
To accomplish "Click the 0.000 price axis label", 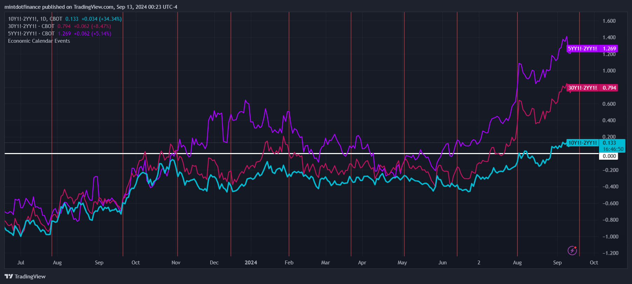I will click(609, 156).
